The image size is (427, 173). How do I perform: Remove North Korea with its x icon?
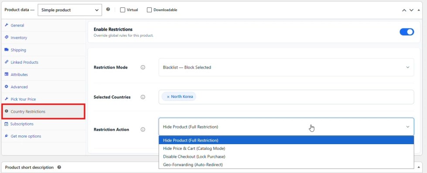coord(168,97)
